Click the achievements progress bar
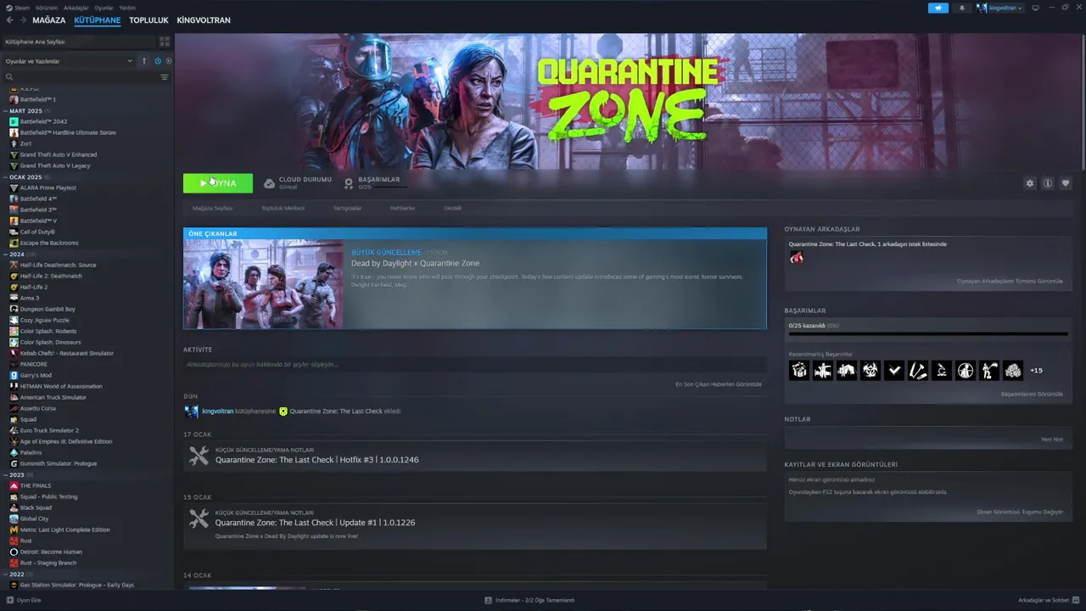The image size is (1086, 611). pyautogui.click(x=928, y=334)
